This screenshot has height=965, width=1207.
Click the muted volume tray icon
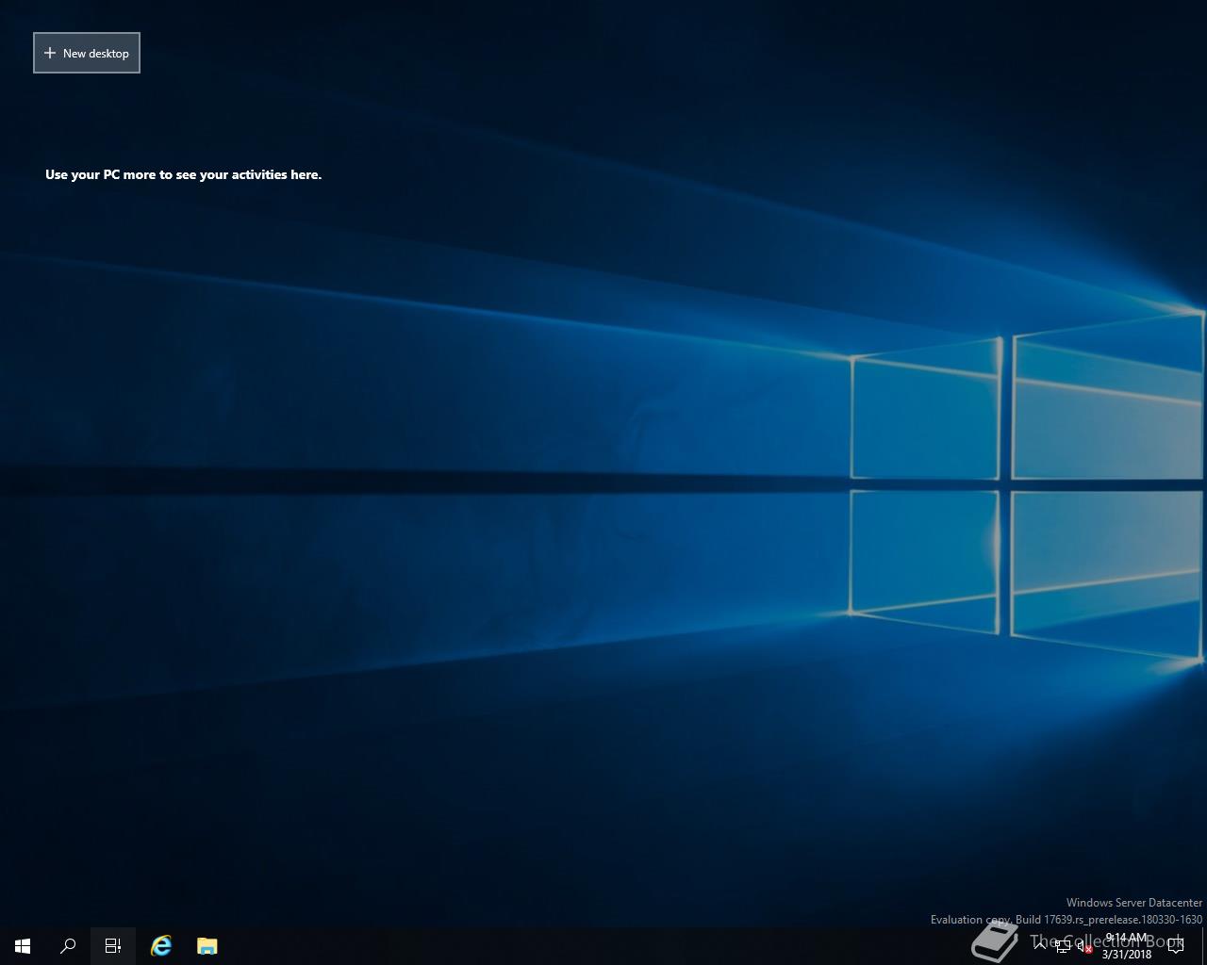[x=1085, y=946]
